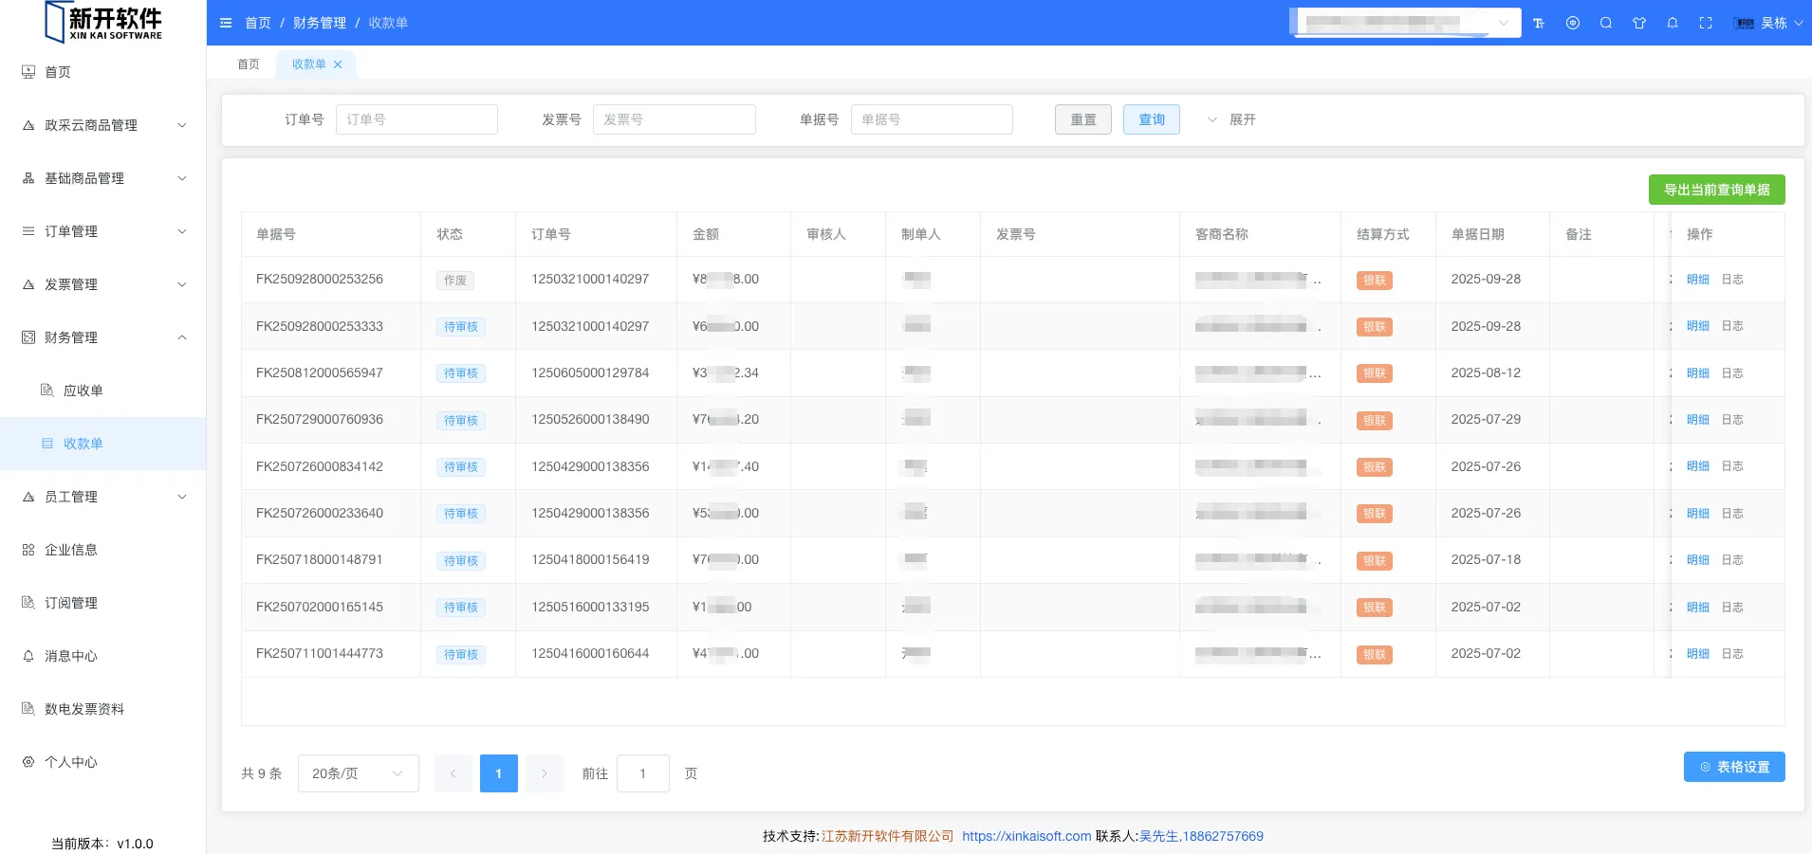Screen dimensions: 1812x854
Task: Click the 订单号 input field
Action: pos(416,119)
